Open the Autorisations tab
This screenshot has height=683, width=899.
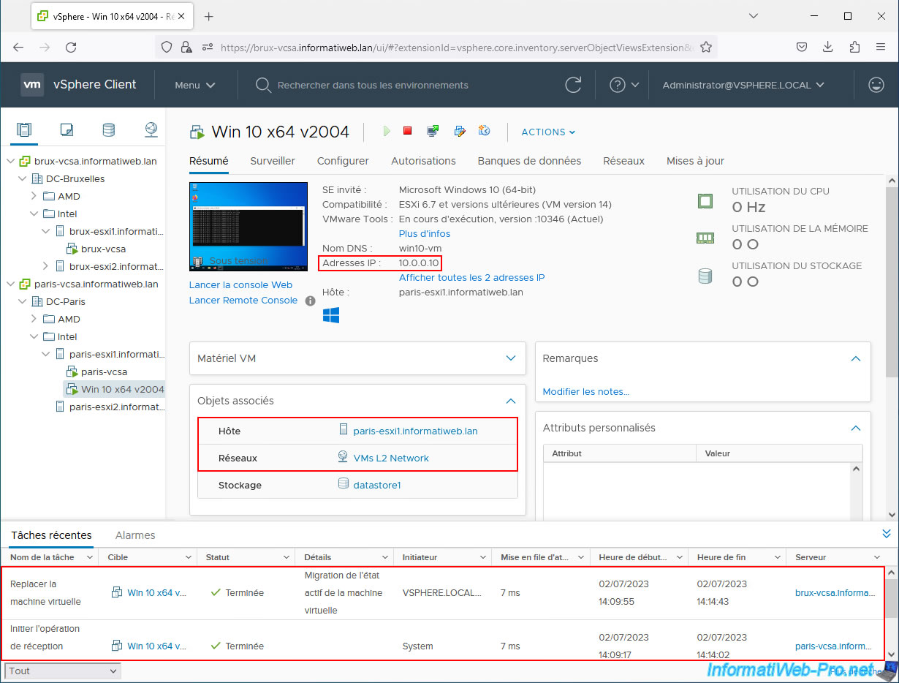(423, 161)
